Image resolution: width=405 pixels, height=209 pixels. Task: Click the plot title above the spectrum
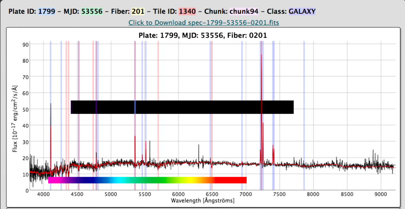pos(202,36)
